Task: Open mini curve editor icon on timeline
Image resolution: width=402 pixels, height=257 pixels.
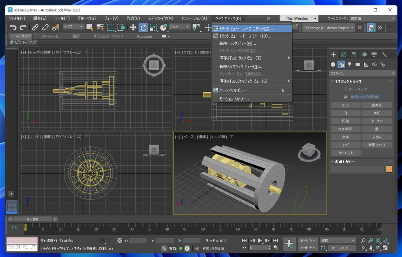Action: (x=15, y=227)
